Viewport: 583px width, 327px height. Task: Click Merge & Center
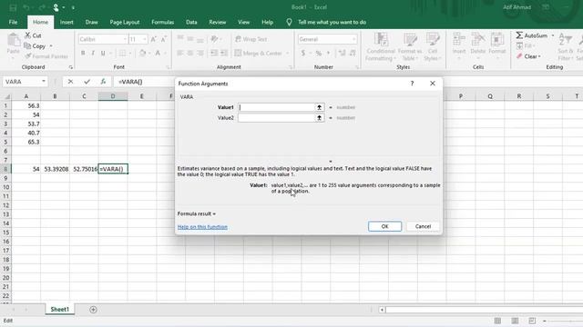(x=259, y=54)
